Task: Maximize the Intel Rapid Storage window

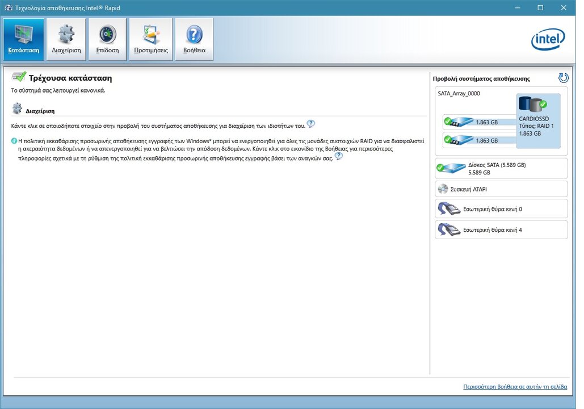Action: [540, 7]
